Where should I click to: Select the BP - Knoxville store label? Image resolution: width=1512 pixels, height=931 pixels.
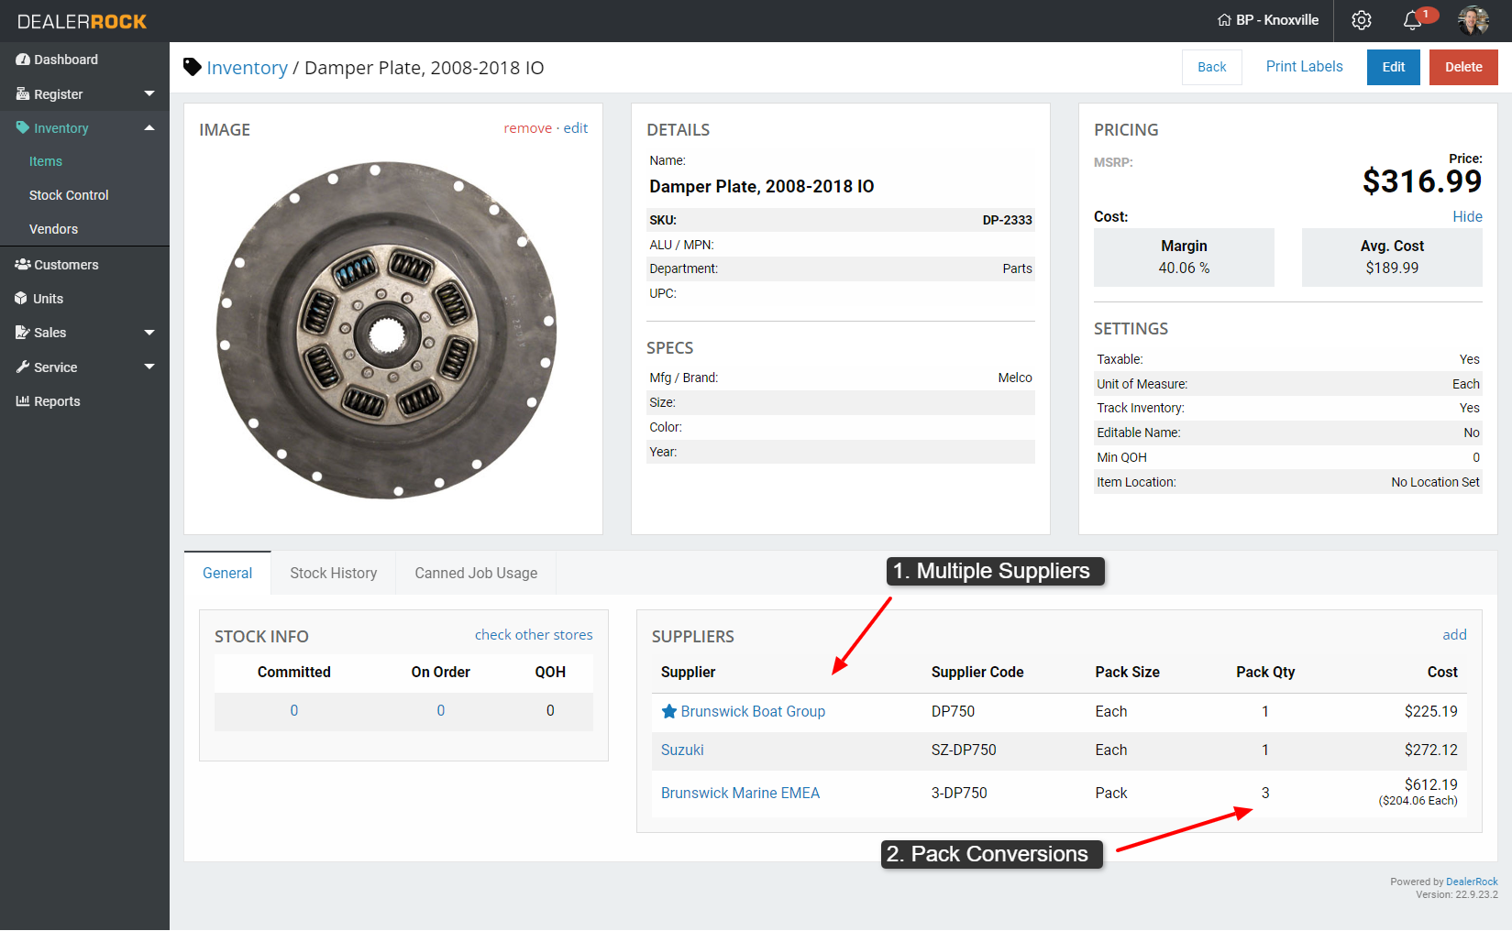click(1277, 20)
